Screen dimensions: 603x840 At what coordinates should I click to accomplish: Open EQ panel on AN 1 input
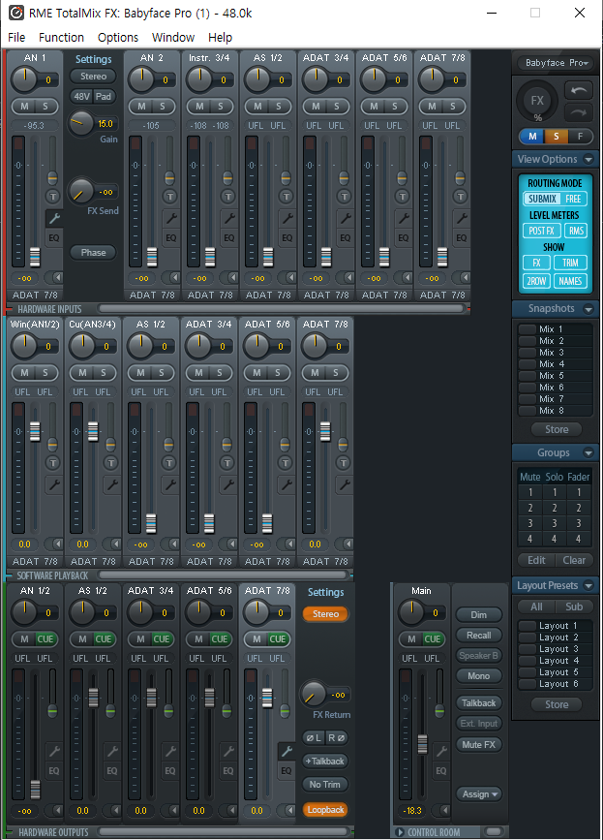54,238
